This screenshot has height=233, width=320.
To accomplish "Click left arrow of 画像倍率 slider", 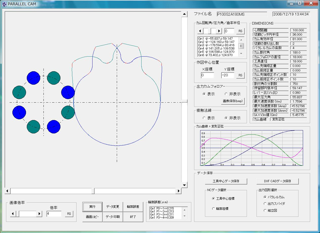I will pos(13,214).
